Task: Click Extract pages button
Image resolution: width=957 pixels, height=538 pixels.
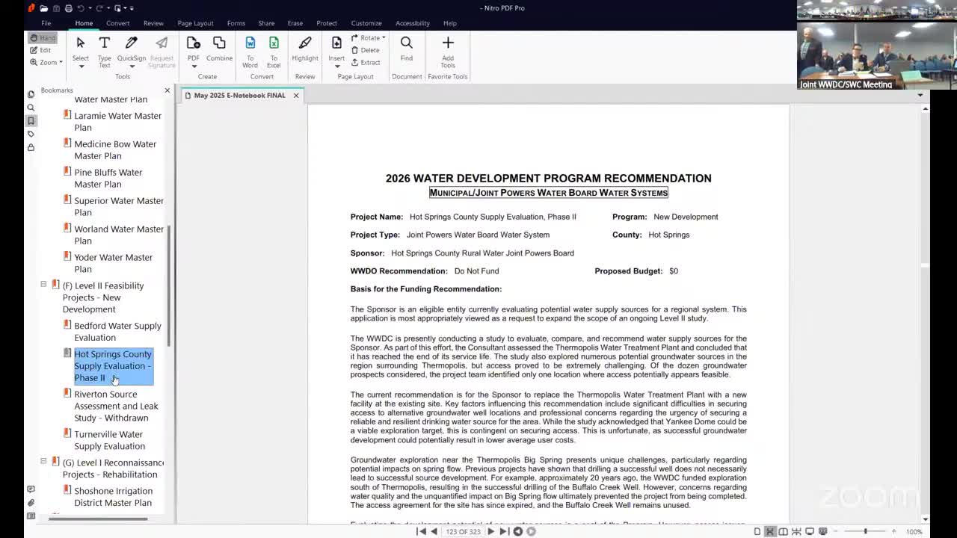Action: (366, 63)
